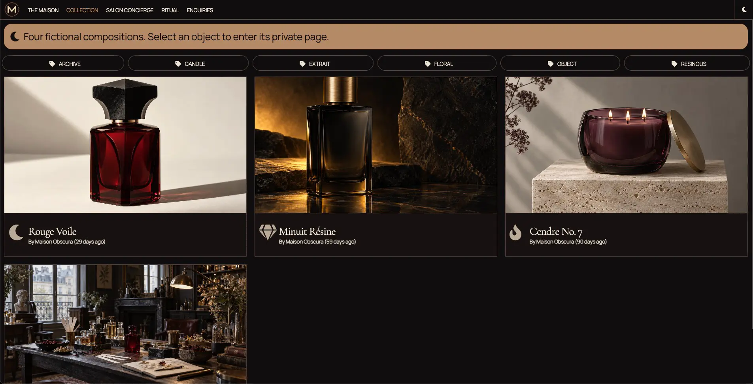Open the Minuit Résine title link
Screen dimensions: 753x384
coord(307,231)
